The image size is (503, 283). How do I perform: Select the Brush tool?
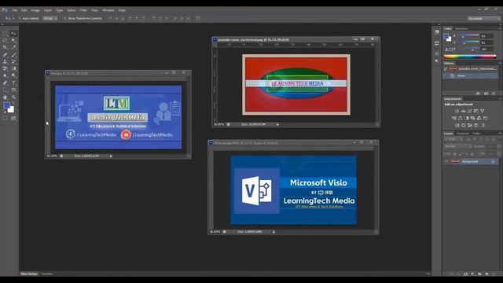(x=13, y=54)
